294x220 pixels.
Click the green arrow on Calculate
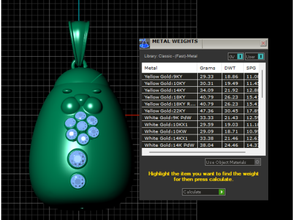pyautogui.click(x=222, y=192)
